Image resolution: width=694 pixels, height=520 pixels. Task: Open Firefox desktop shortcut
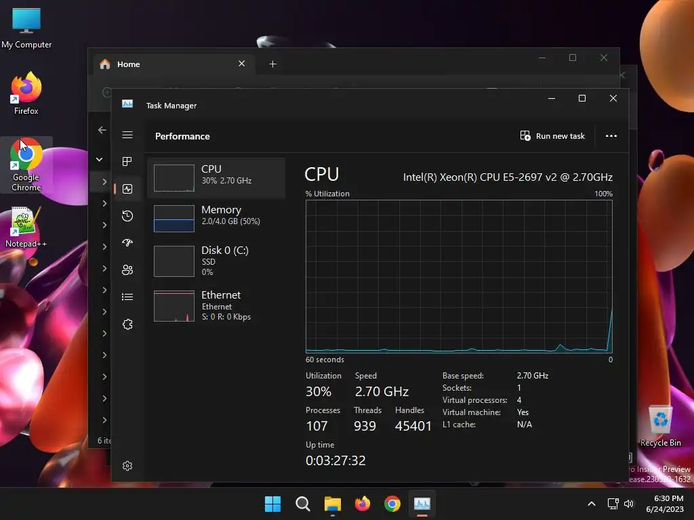pos(26,93)
